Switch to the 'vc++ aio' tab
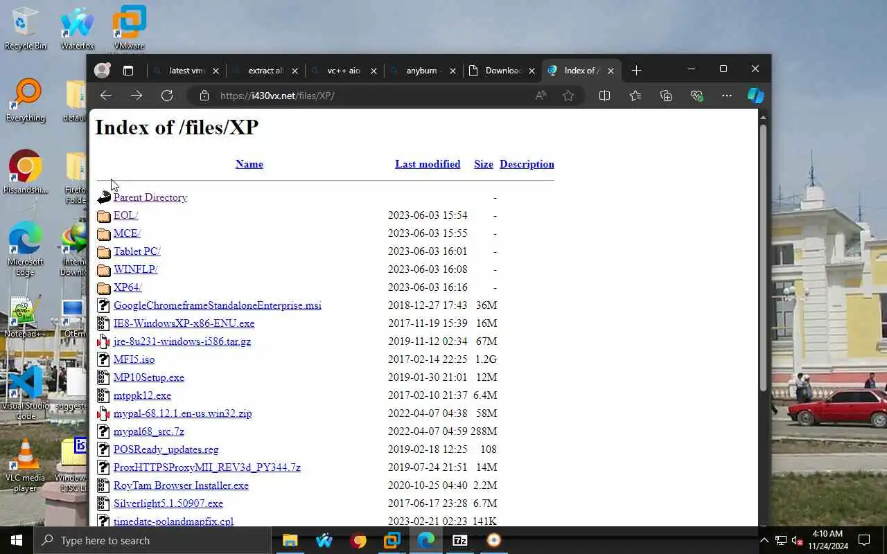Image resolution: width=887 pixels, height=554 pixels. coord(343,71)
